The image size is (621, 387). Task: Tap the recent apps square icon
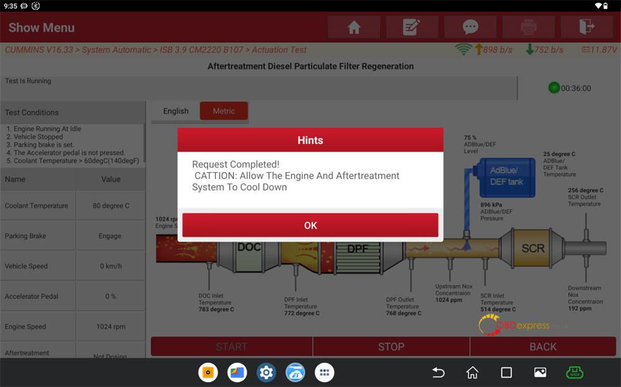tap(506, 372)
